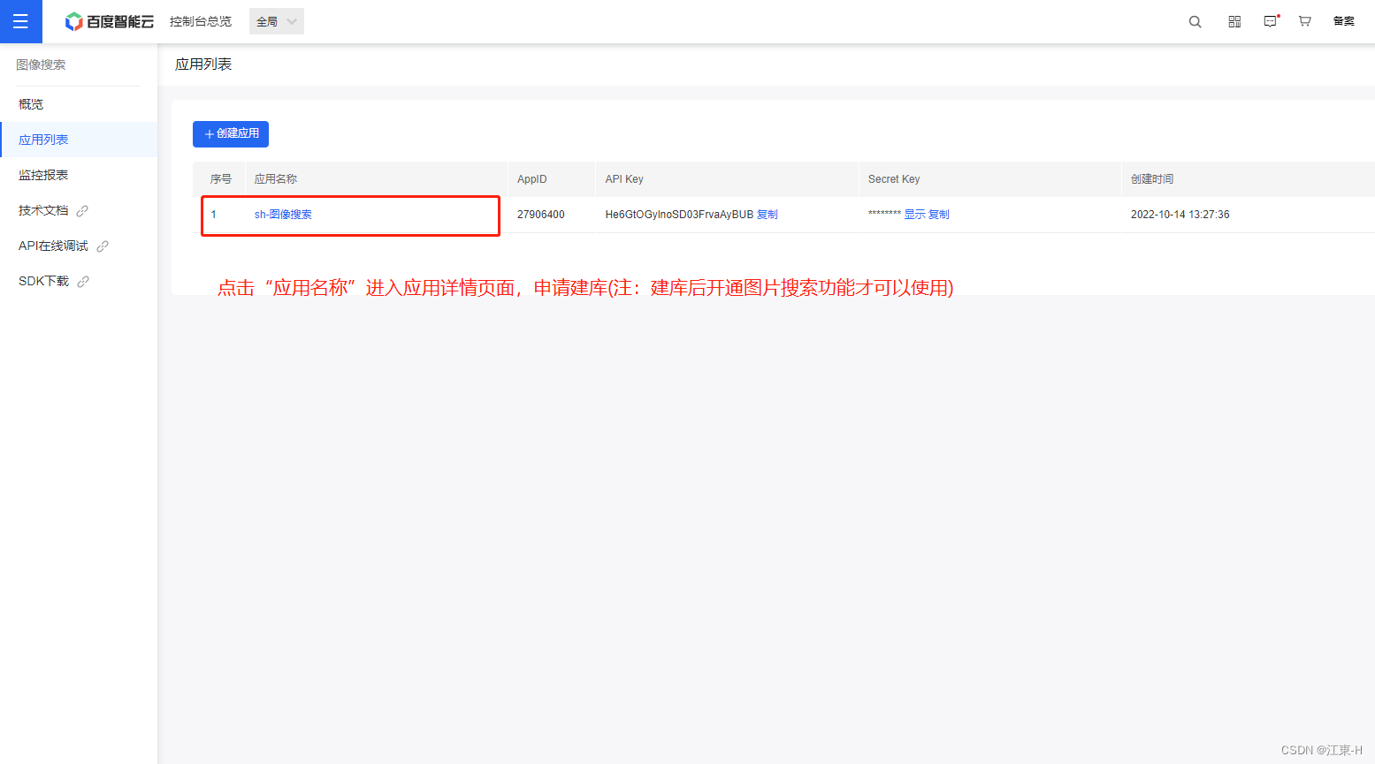Click the Secret Key column header
The image size is (1375, 764).
point(894,179)
